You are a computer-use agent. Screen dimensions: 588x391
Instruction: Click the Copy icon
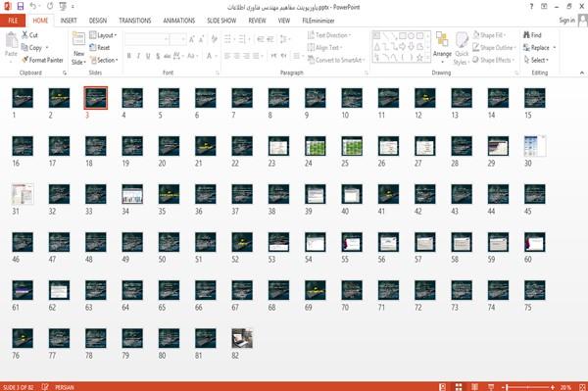[24, 48]
